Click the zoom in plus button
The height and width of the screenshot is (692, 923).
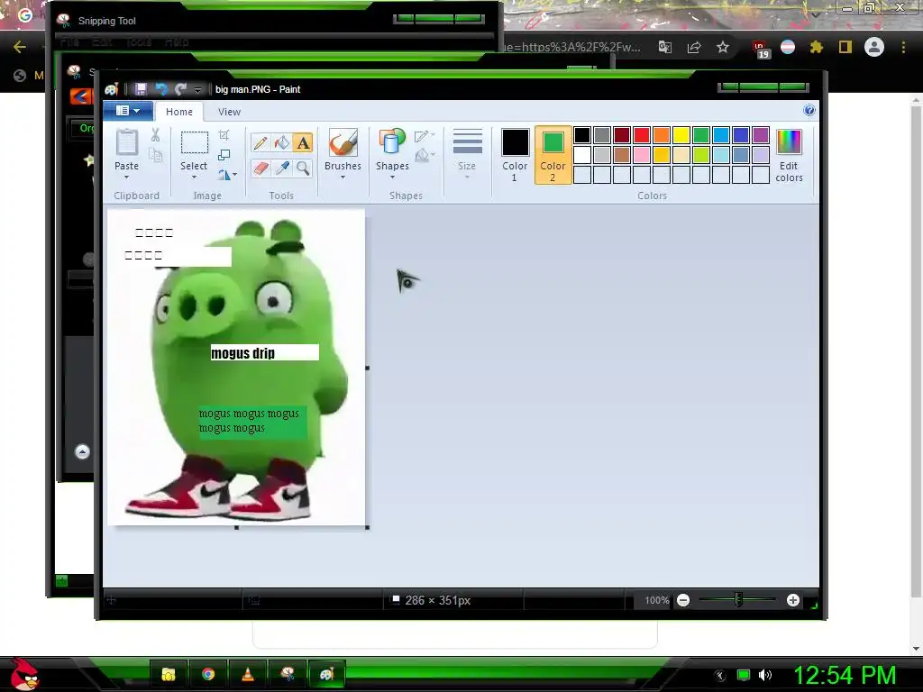click(793, 600)
